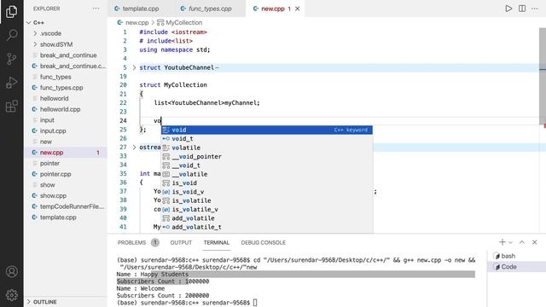Image resolution: width=546 pixels, height=307 pixels.
Task: Click MyCollection in the breadcrumb
Action: click(x=184, y=23)
